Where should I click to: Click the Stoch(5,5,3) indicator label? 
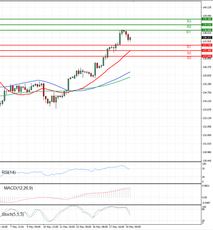coord(13,214)
